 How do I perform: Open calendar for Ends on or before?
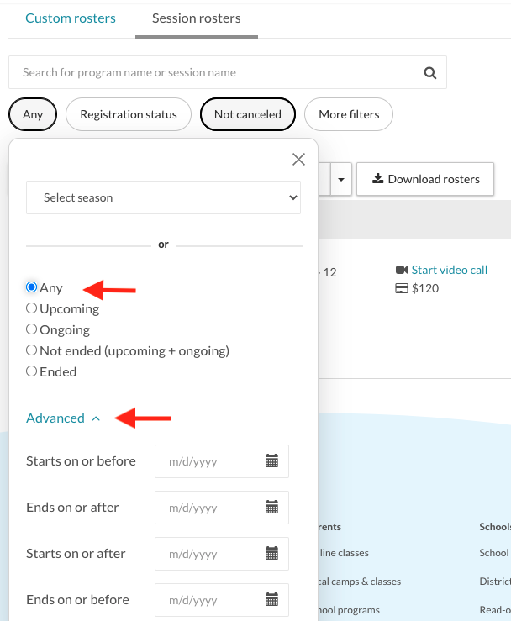coord(271,600)
